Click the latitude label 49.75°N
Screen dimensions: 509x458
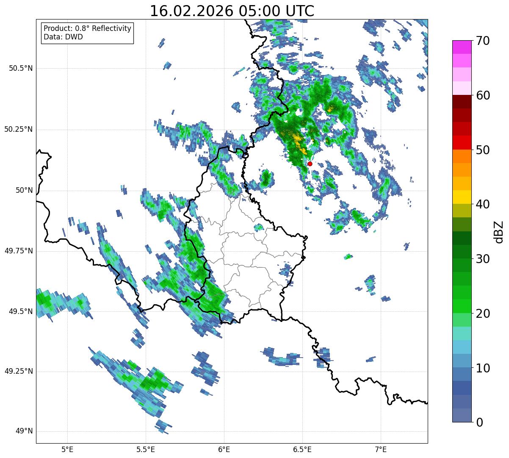[x=18, y=251]
